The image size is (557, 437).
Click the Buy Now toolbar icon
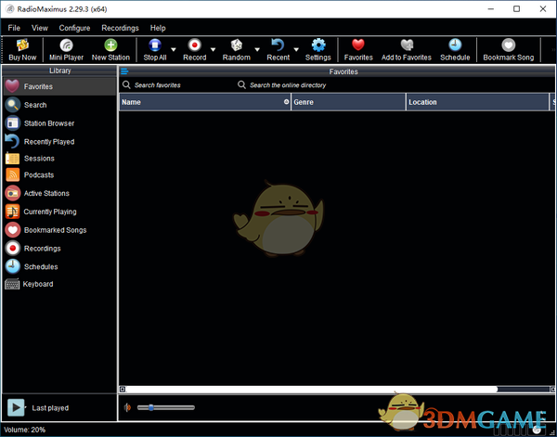click(x=22, y=50)
